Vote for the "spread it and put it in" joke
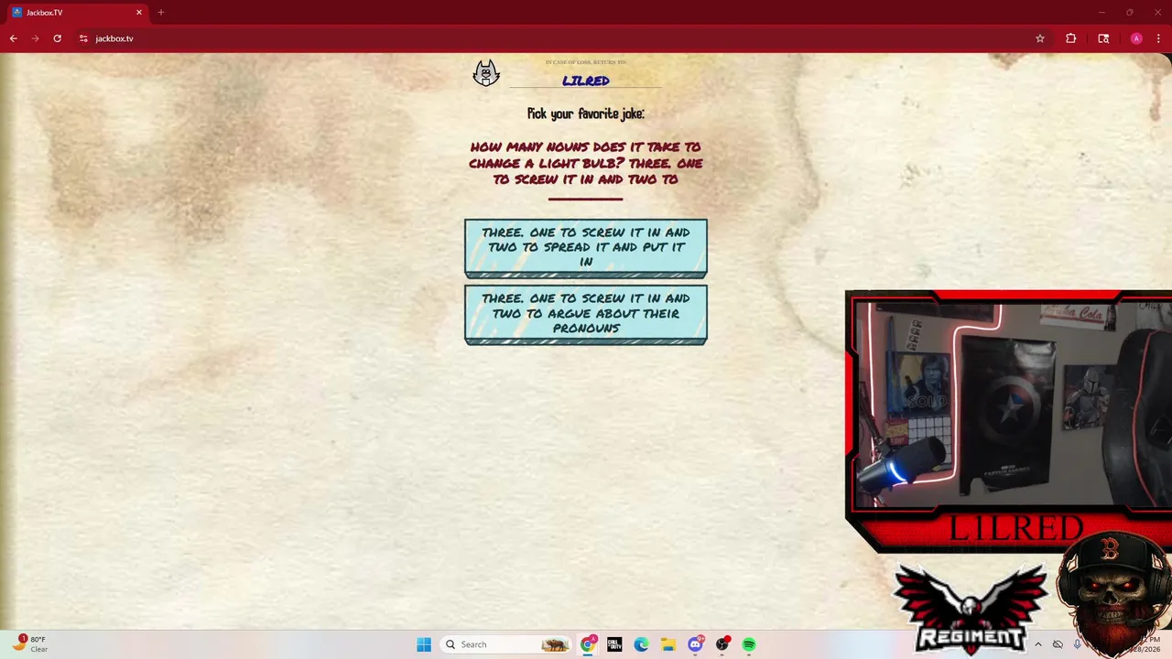This screenshot has width=1172, height=659. click(585, 247)
